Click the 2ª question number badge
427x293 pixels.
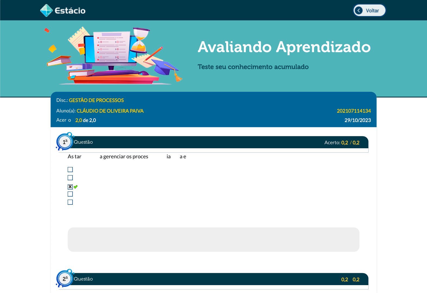(65, 279)
